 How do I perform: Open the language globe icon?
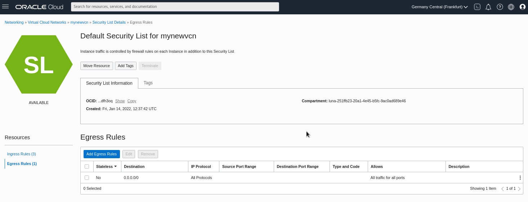coord(511,7)
